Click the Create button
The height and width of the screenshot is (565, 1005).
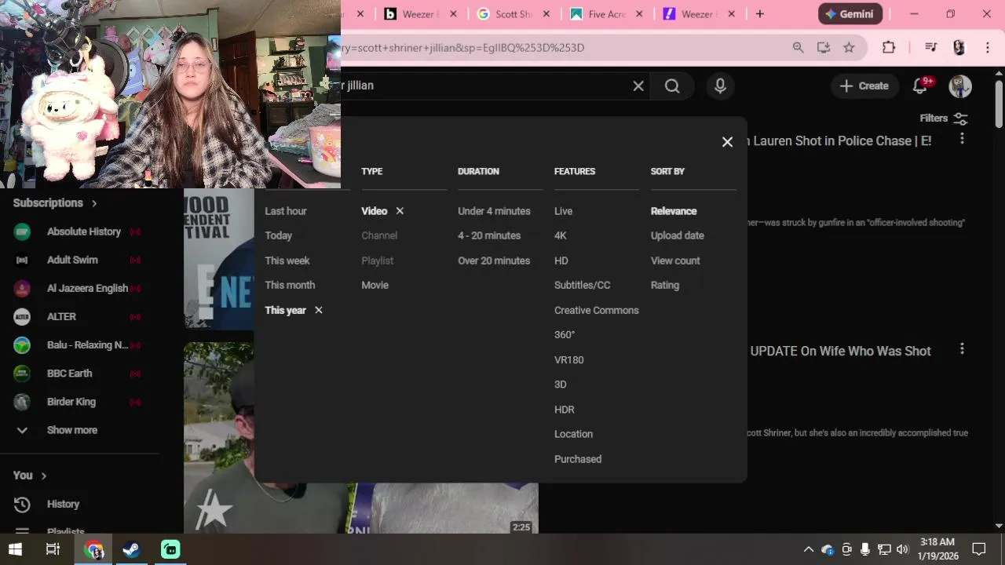864,86
